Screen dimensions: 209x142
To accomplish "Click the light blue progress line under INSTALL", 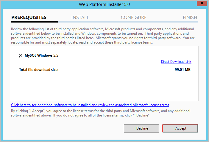I will (80, 22).
